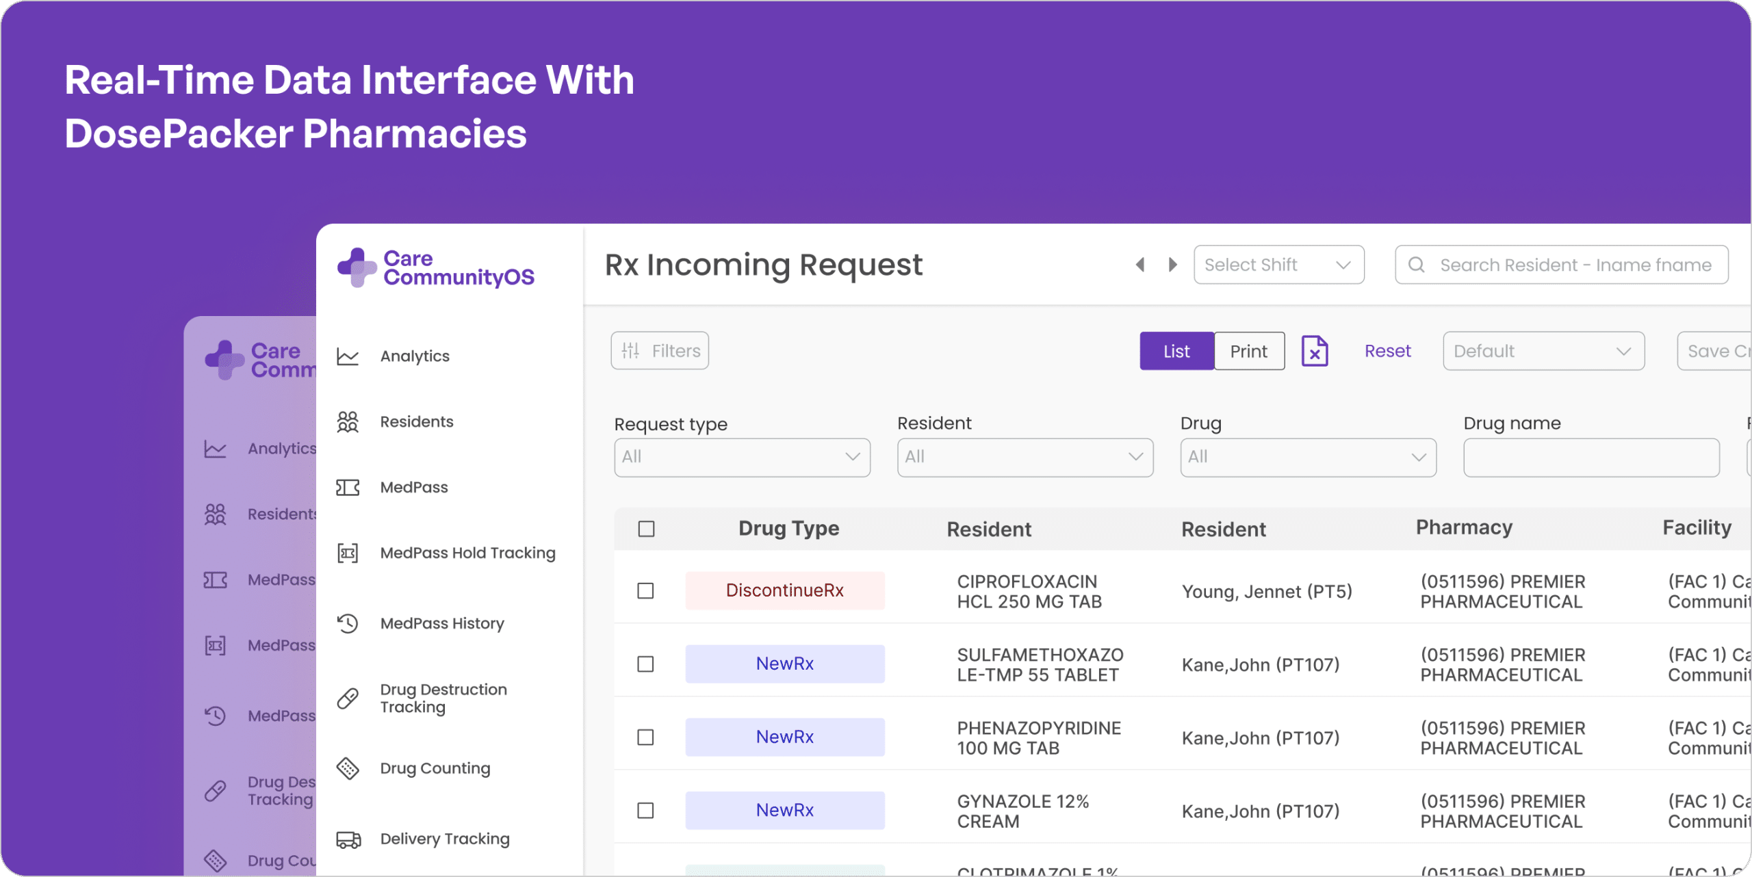
Task: Click the previous arrow beside Select Shift
Action: click(x=1140, y=265)
